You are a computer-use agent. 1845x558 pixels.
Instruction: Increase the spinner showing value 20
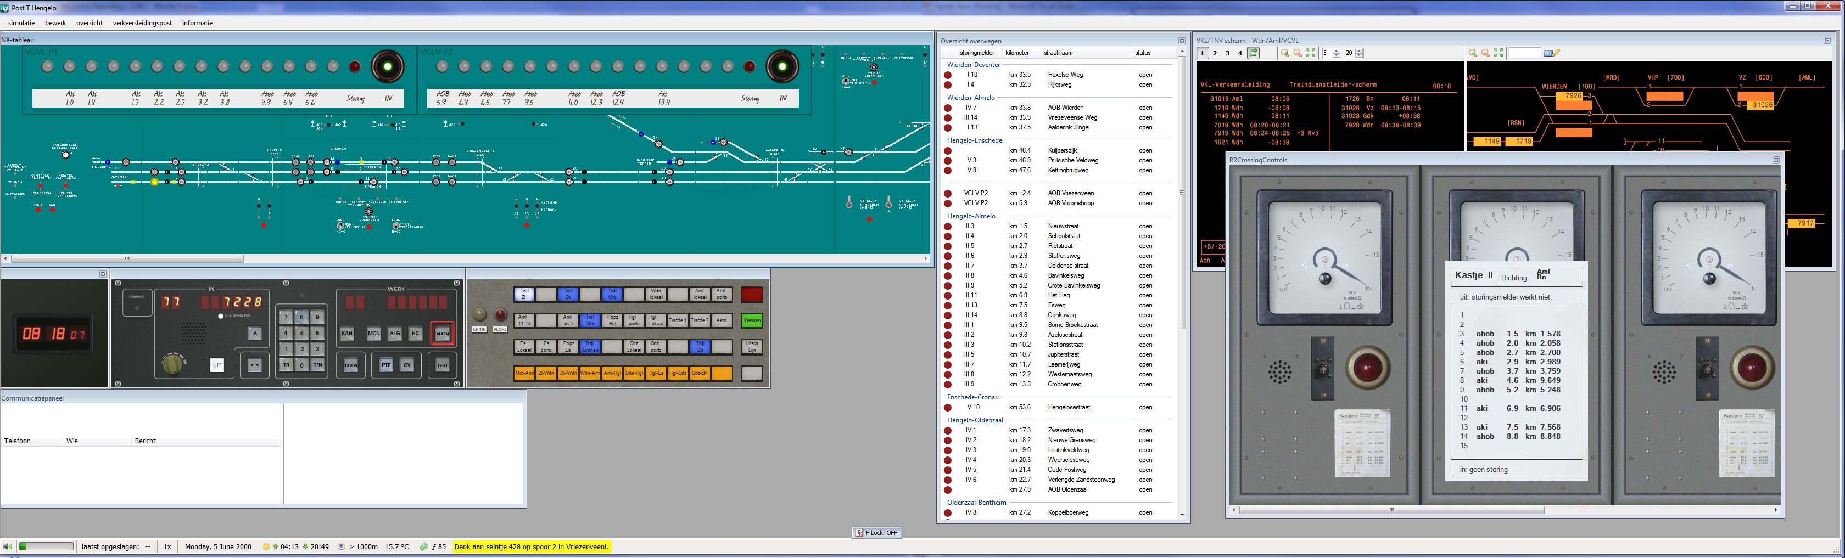[1360, 51]
